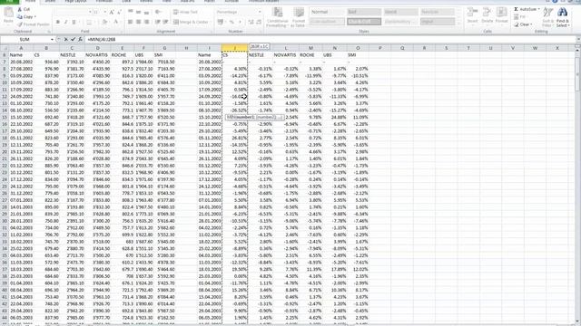
Task: Apply Font Color to text
Action: click(115, 22)
